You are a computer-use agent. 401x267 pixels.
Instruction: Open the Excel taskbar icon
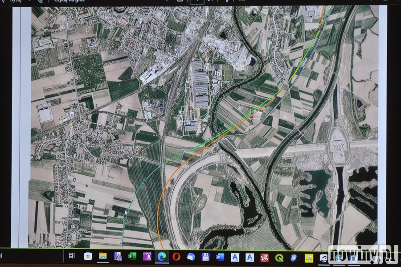pos(132,256)
